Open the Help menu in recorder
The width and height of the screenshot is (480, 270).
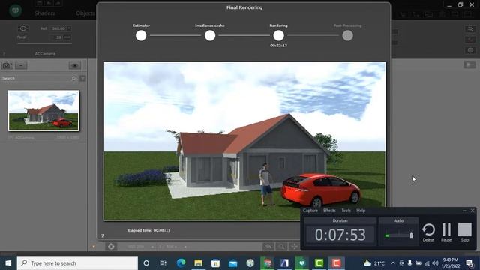tap(361, 211)
